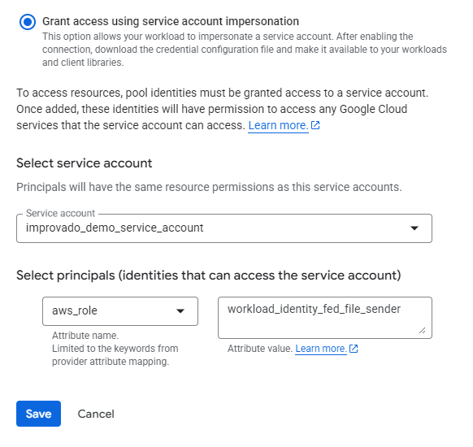Screen dimensions: 473x447
Task: Click into the workload_identity_fed_file_sender attribute value field
Action: (325, 318)
